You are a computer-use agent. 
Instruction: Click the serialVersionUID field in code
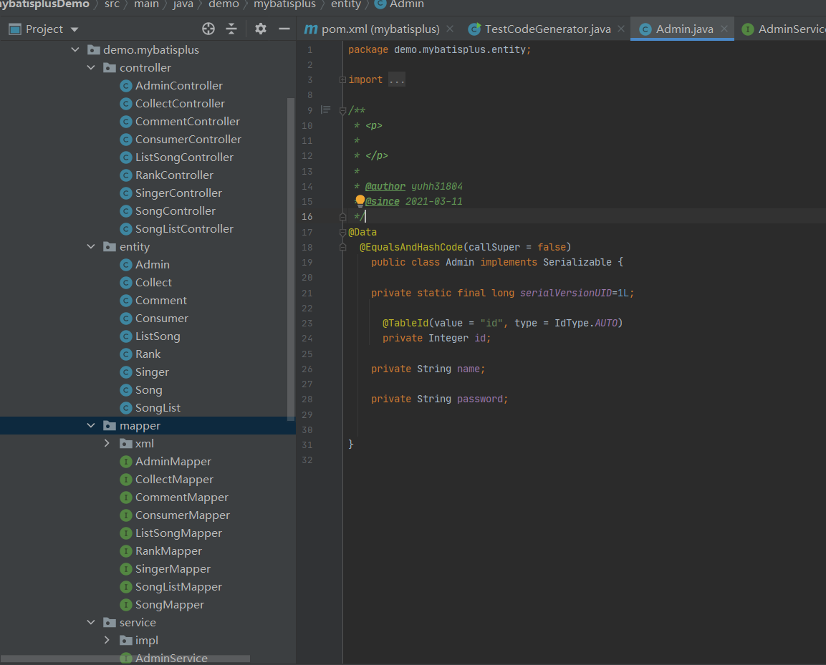tap(566, 293)
